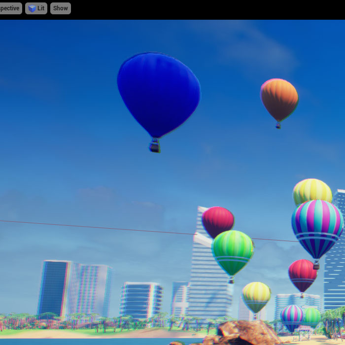
Task: Click the basket under the orange balloon
Action: (278, 125)
